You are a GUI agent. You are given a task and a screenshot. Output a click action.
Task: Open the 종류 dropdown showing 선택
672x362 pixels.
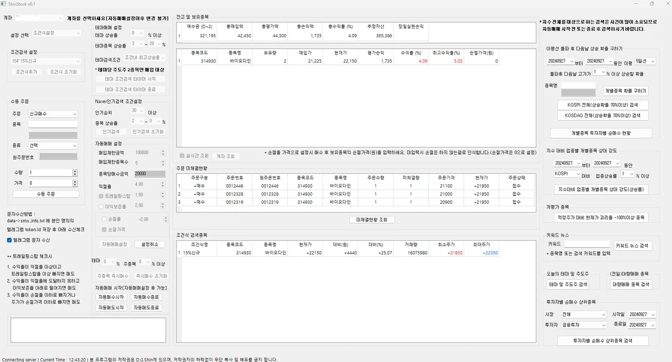53,146
